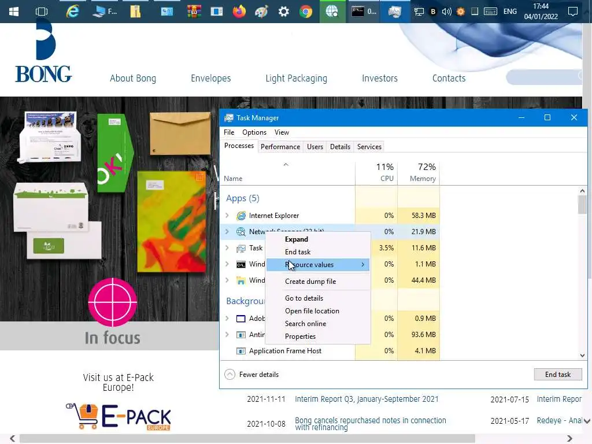Click the pink target In focus icon

pyautogui.click(x=113, y=302)
